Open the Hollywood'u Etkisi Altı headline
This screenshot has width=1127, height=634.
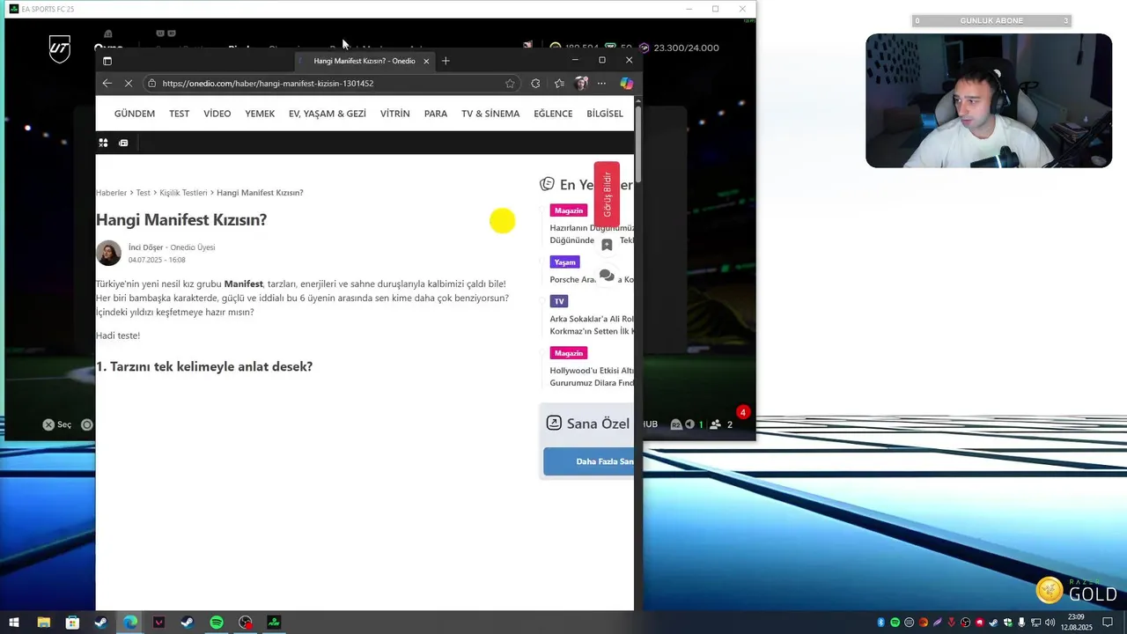[x=592, y=377]
